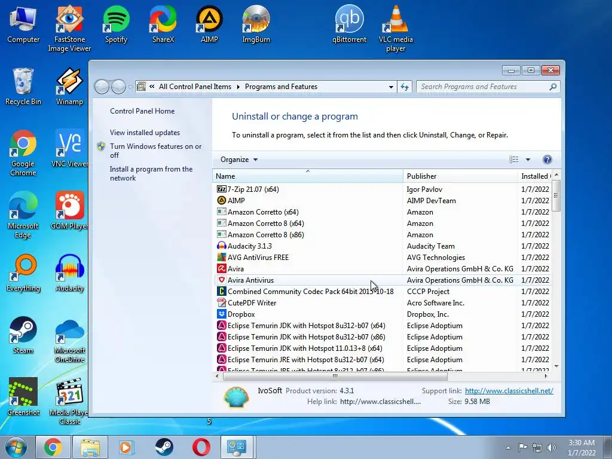The image size is (612, 459).
Task: Click the change view icon button
Action: pos(514,159)
